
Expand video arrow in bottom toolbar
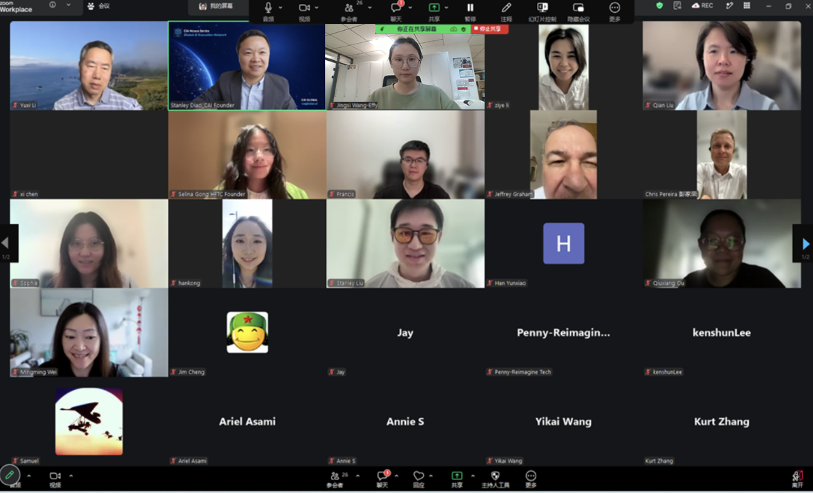coord(71,476)
